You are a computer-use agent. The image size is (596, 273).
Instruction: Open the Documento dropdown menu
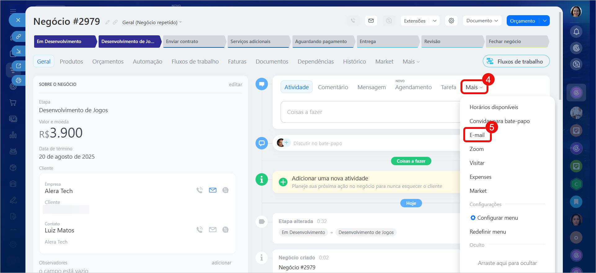coord(482,21)
